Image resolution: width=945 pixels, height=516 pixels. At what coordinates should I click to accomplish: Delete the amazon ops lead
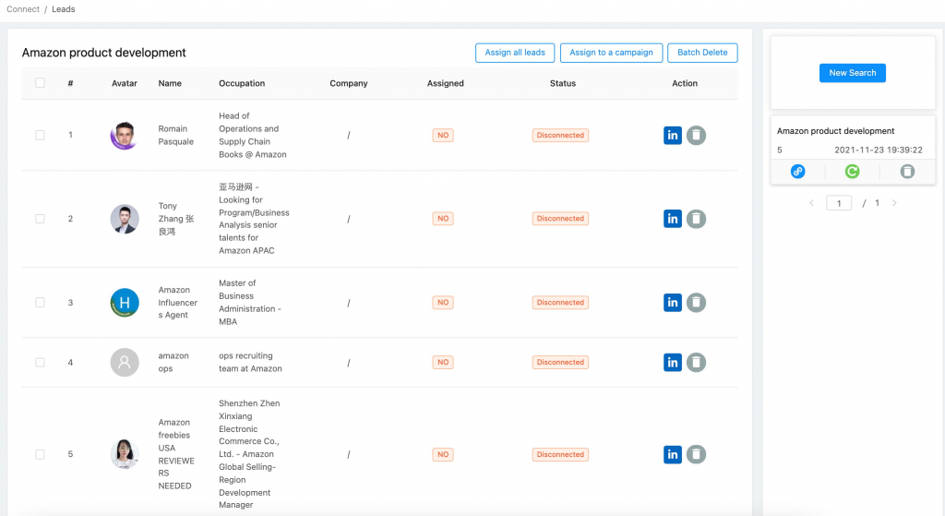pos(697,363)
